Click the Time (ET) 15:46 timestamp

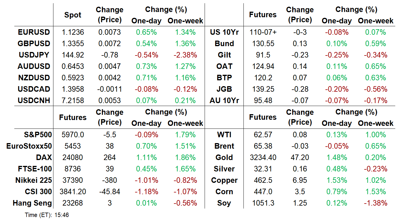47,215
